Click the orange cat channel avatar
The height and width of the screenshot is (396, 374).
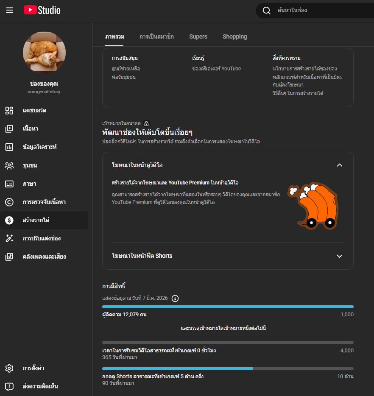click(44, 53)
